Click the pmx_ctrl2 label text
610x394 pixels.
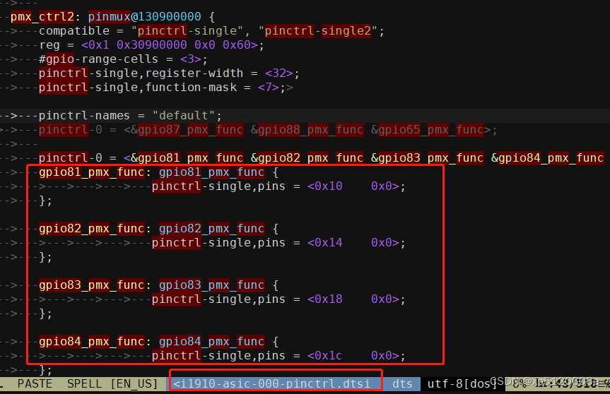(42, 17)
